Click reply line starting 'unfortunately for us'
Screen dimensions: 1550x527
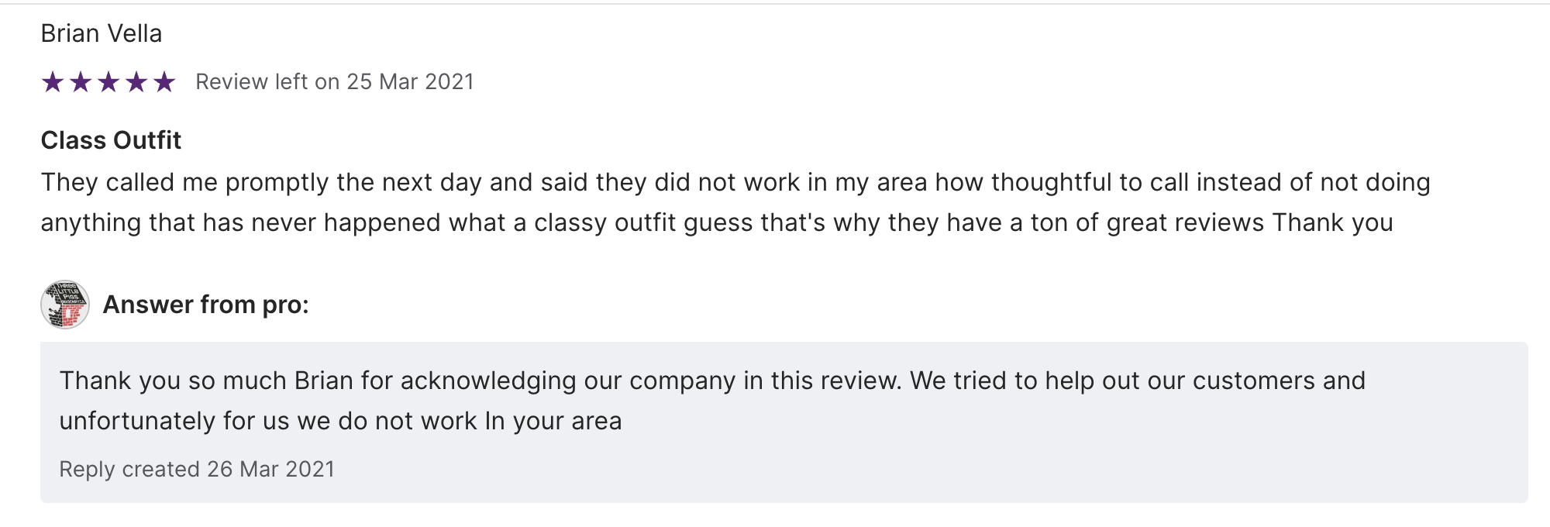340,421
